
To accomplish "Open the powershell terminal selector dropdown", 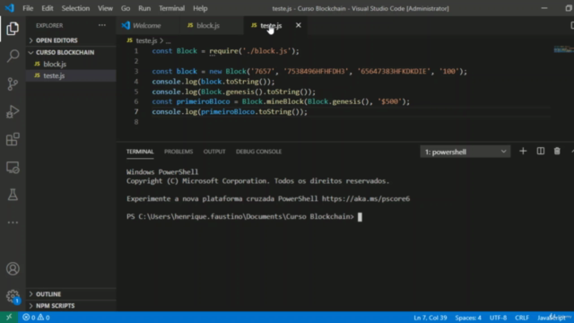I will (465, 152).
